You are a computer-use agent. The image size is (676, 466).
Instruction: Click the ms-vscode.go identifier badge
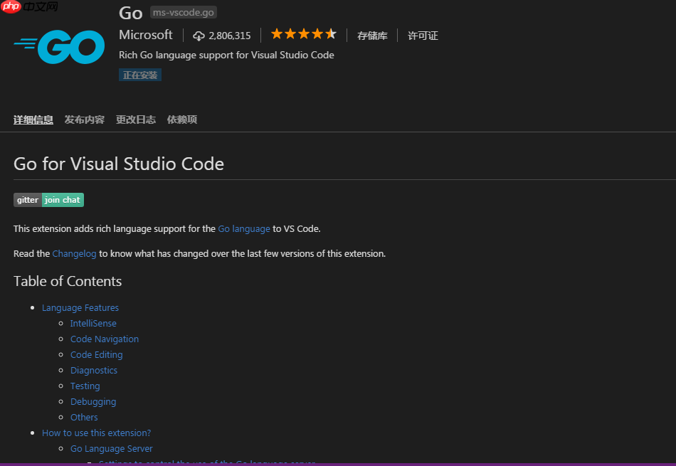click(x=183, y=13)
